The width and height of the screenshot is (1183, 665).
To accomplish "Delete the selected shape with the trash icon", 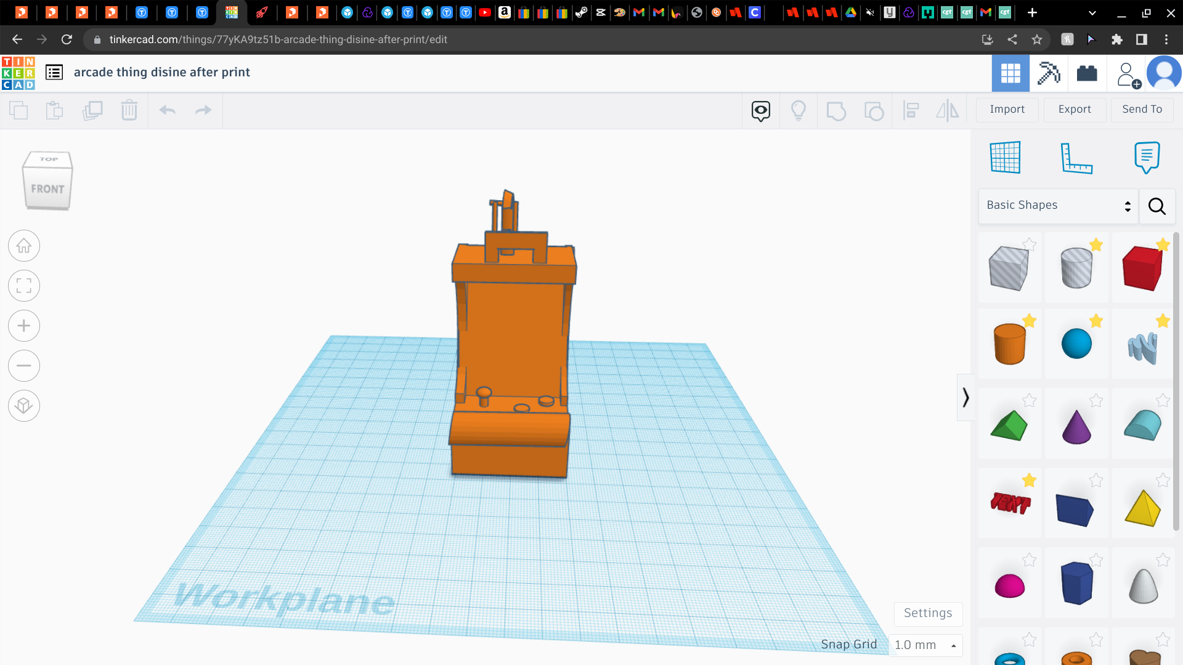I will tap(129, 110).
